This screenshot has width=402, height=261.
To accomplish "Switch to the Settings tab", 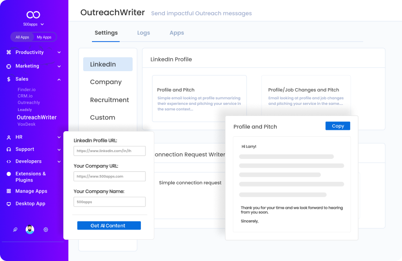I will [x=106, y=33].
